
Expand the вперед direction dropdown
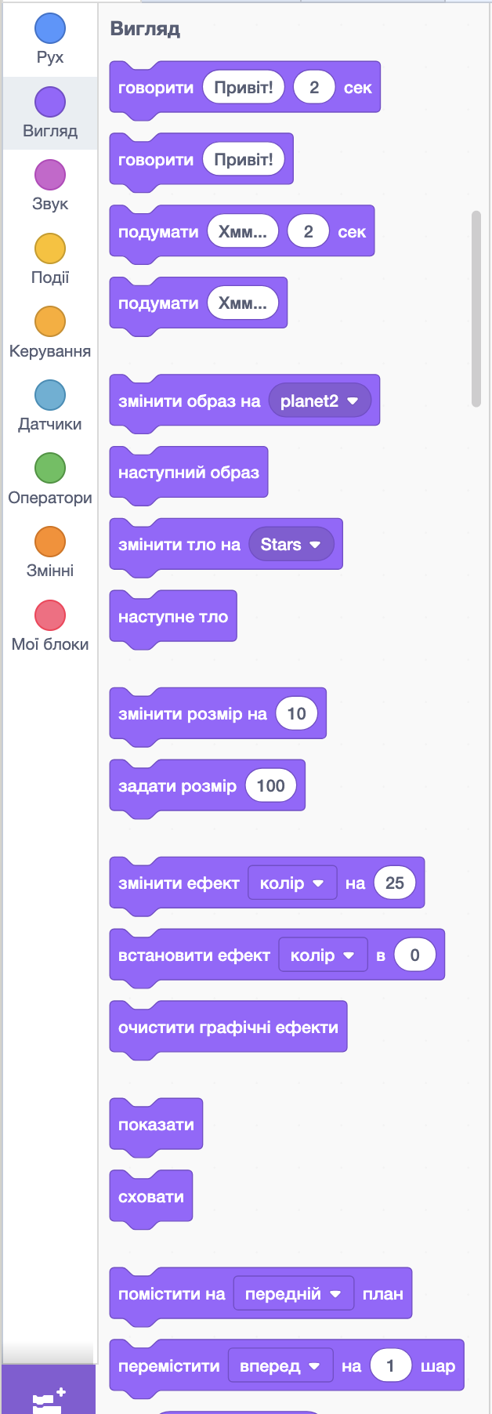coord(280,1366)
